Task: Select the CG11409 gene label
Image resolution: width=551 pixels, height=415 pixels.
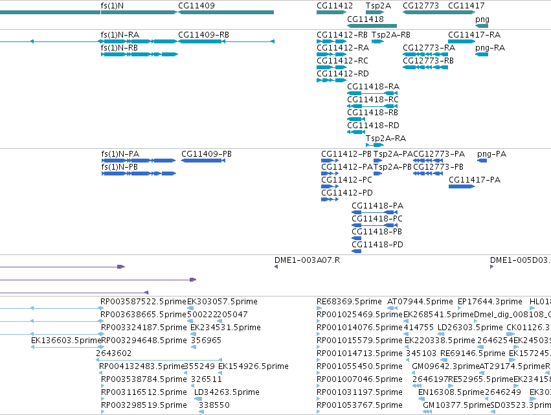Action: 196,6
